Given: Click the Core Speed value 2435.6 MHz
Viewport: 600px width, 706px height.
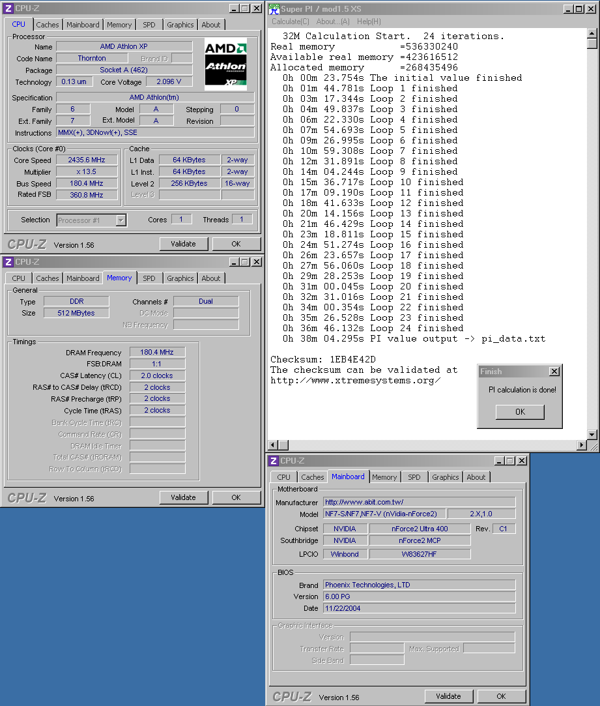Looking at the screenshot, I should pos(87,160).
